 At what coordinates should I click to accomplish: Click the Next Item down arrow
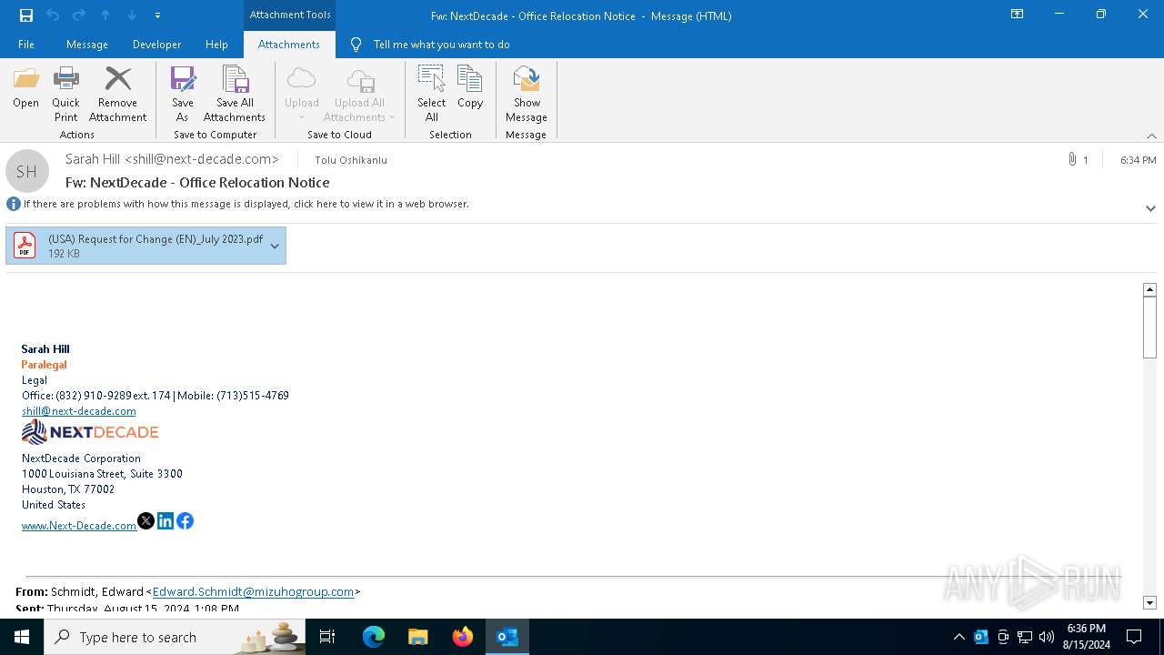pyautogui.click(x=132, y=15)
